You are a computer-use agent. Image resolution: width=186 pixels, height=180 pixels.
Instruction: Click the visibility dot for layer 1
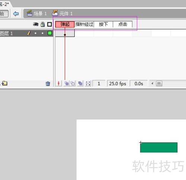(x=36, y=33)
